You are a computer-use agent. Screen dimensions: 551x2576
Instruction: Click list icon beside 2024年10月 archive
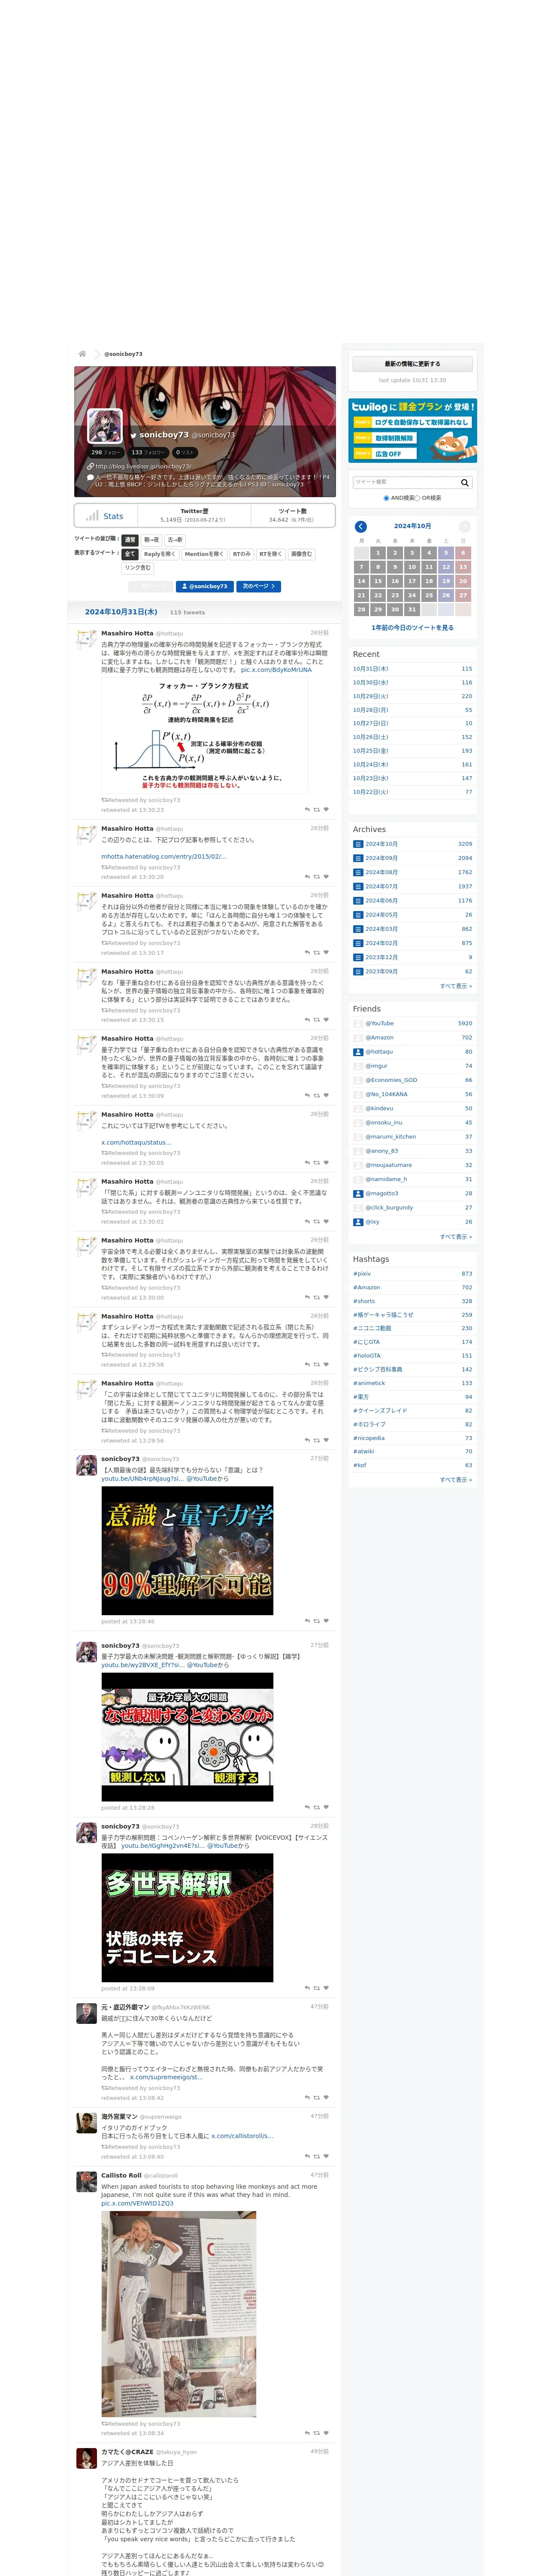pyautogui.click(x=358, y=844)
